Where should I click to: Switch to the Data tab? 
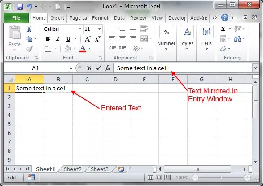[x=119, y=18]
